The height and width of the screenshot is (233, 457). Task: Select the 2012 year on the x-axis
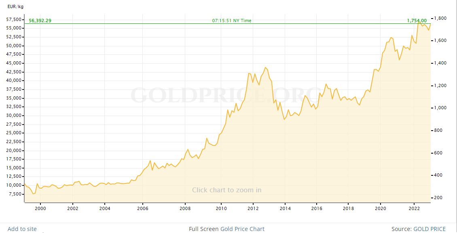[253, 208]
